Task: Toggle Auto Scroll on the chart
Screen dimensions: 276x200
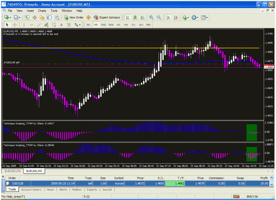Action: (168, 17)
